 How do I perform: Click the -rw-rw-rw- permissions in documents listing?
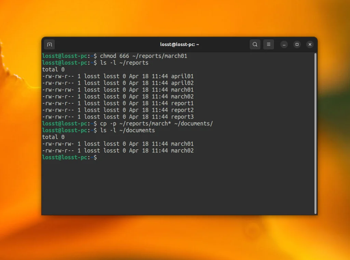pos(58,144)
